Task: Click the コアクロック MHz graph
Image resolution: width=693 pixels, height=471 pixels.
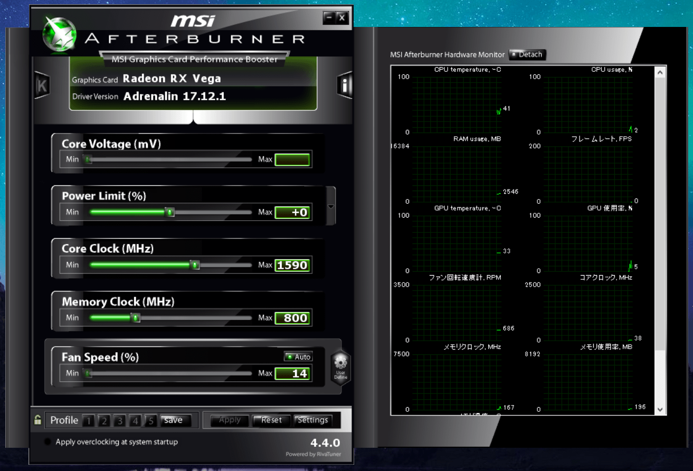Action: pyautogui.click(x=588, y=312)
